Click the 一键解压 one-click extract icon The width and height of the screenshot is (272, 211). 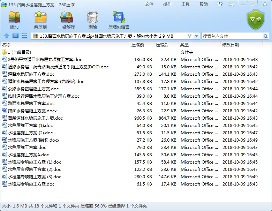(67, 17)
